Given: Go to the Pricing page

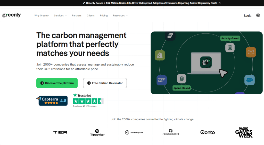Looking at the screenshot, I should click(104, 15).
